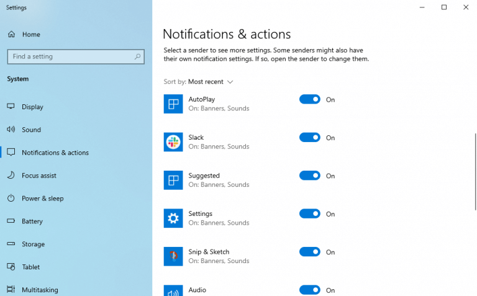Viewport: 477px width, 296px height.
Task: Turn off Slack notifications toggle
Action: tap(310, 137)
